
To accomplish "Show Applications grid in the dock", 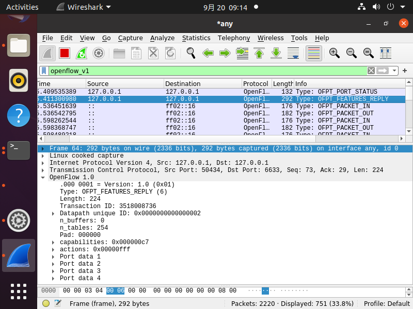I will click(x=19, y=291).
